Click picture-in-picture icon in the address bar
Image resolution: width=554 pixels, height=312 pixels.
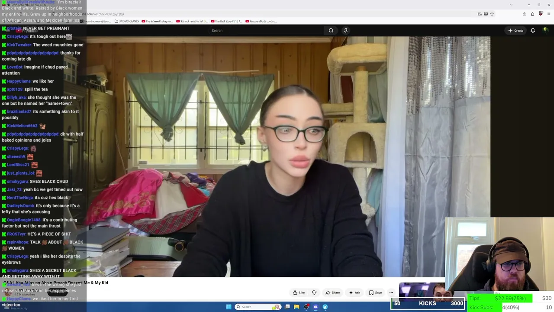480,14
